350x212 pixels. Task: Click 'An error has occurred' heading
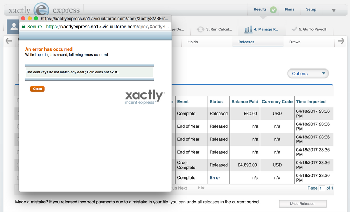49,49
